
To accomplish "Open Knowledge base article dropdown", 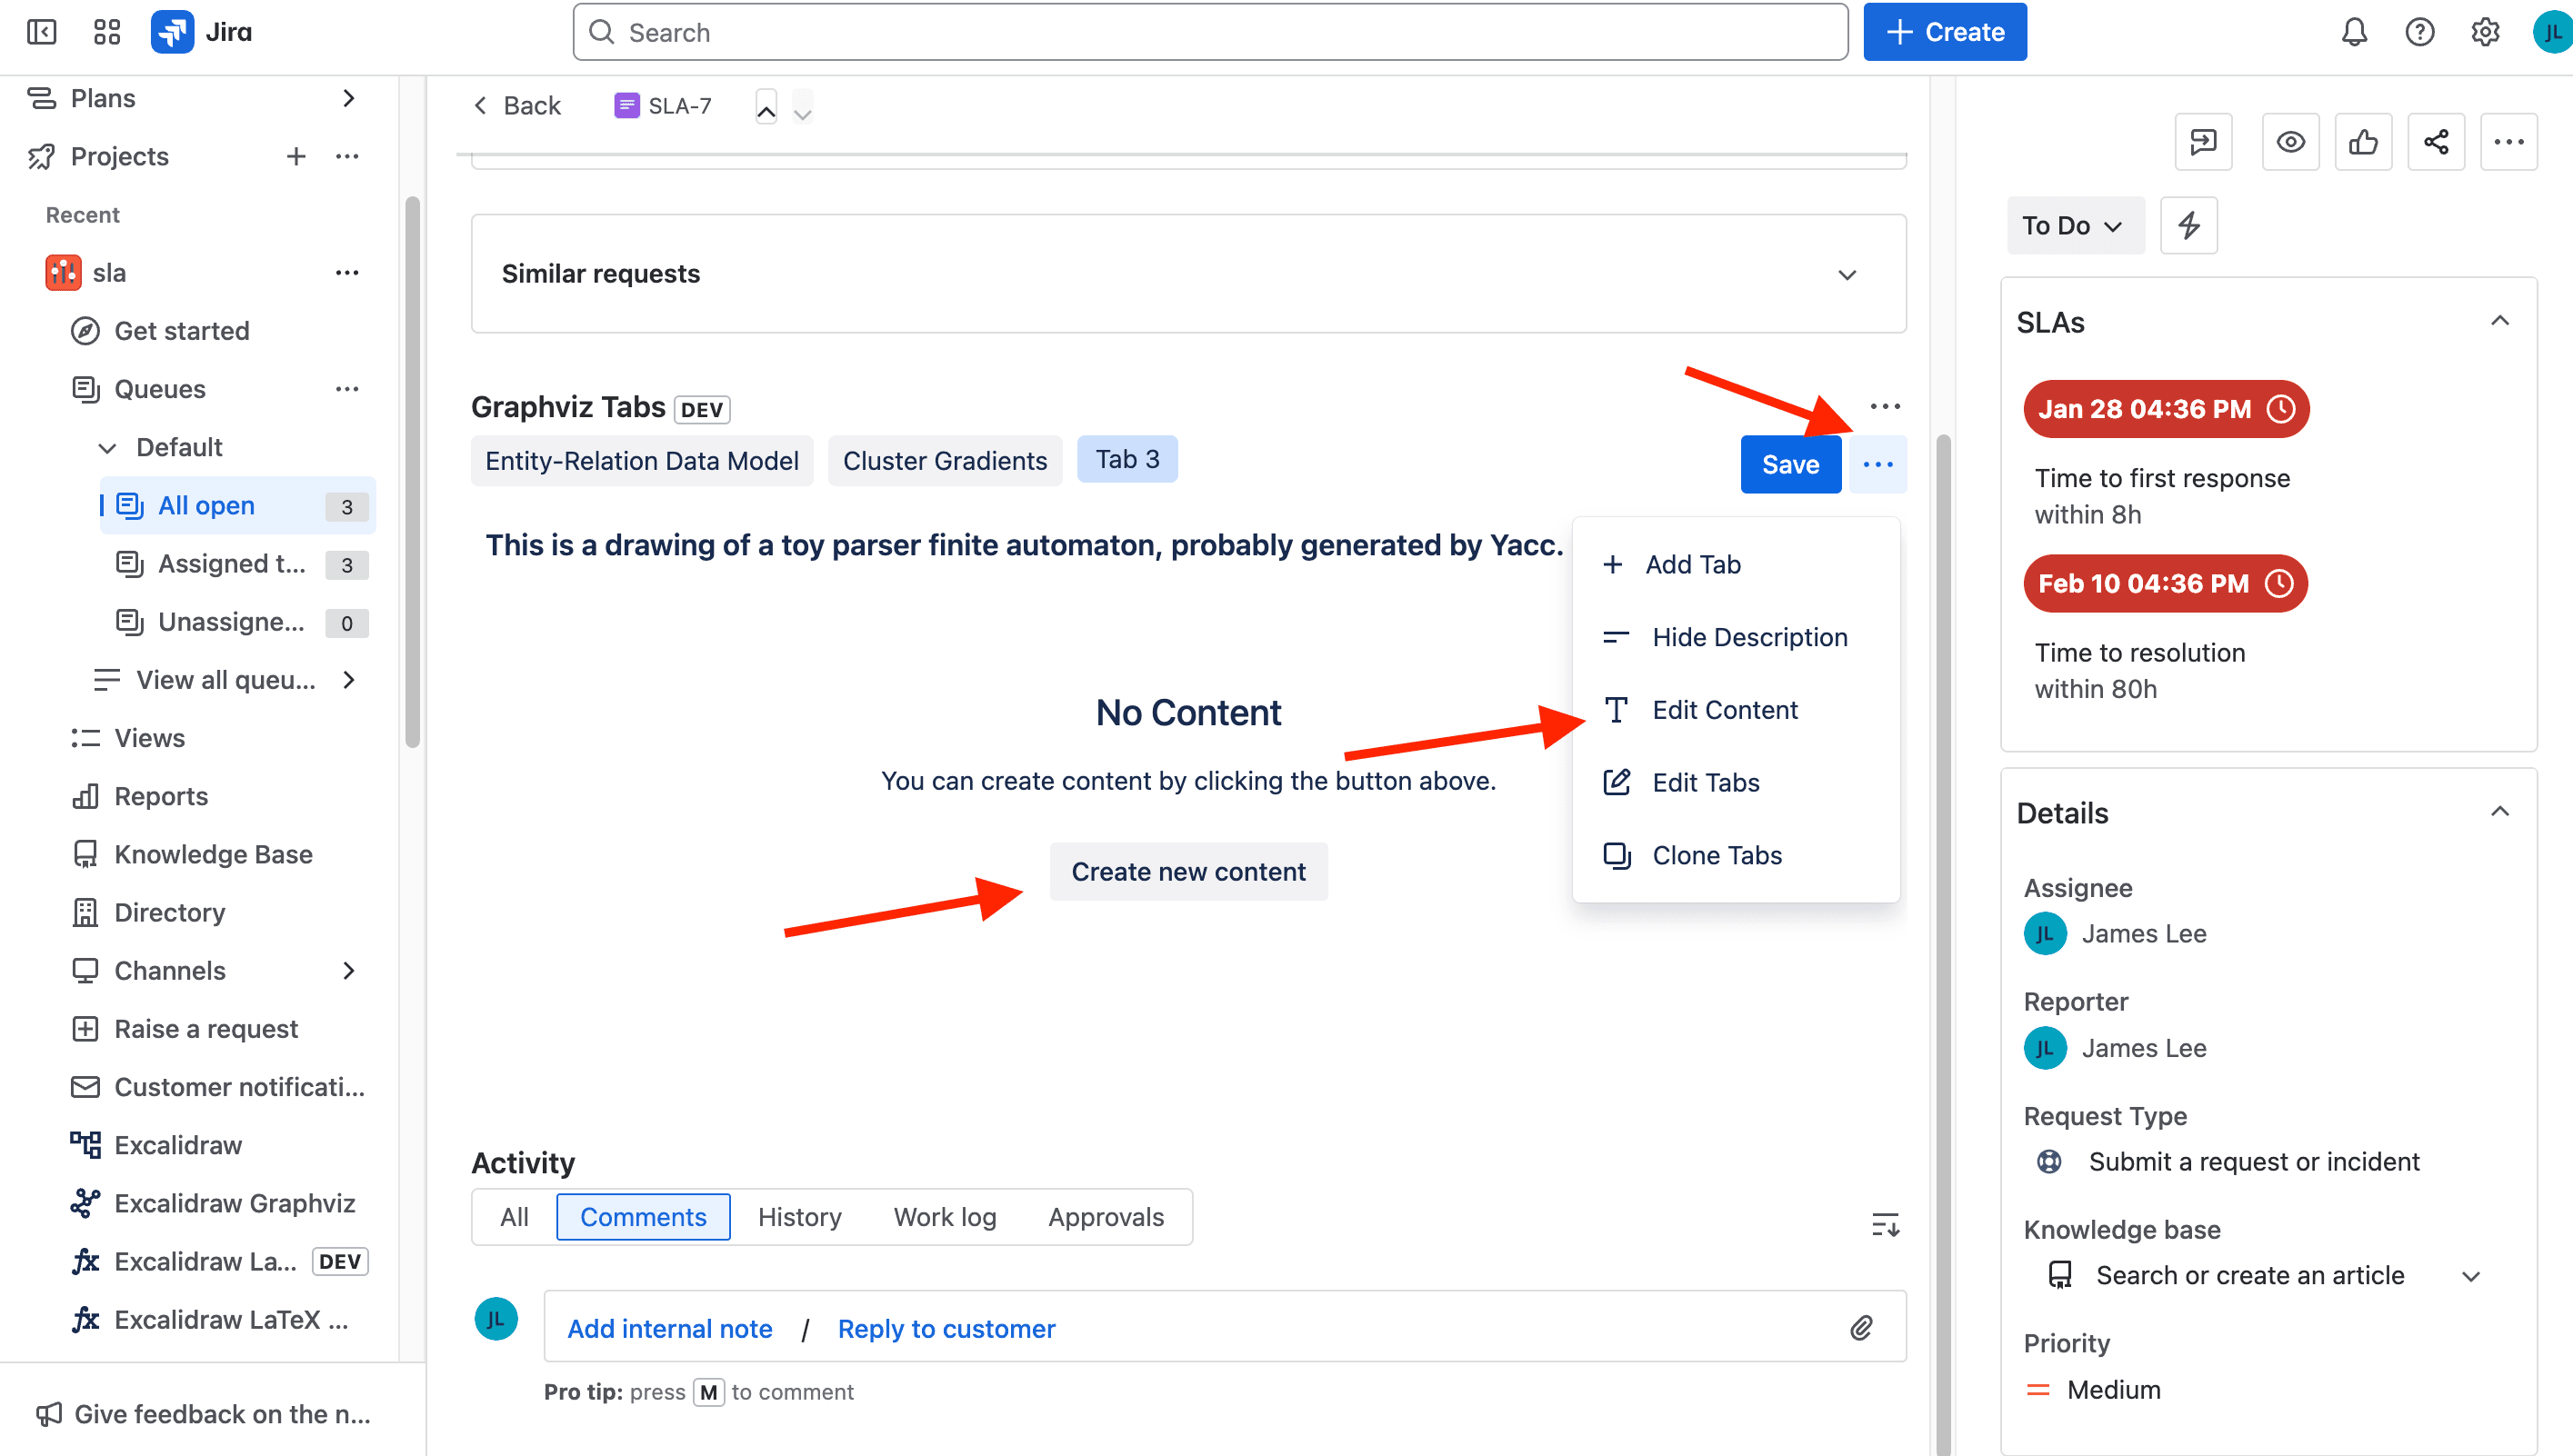I will [2470, 1275].
